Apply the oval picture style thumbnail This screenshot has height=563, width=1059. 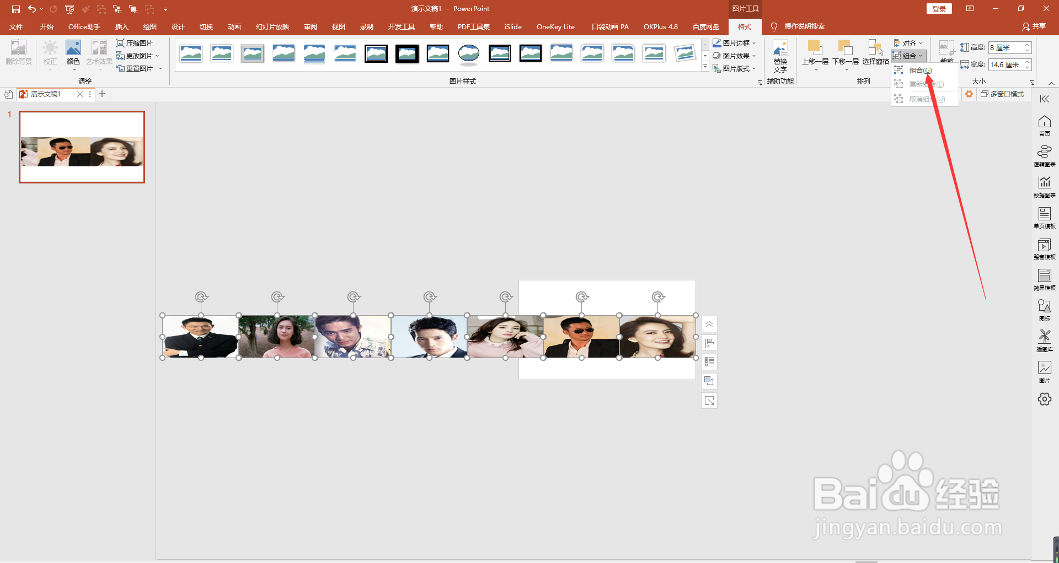[x=469, y=53]
